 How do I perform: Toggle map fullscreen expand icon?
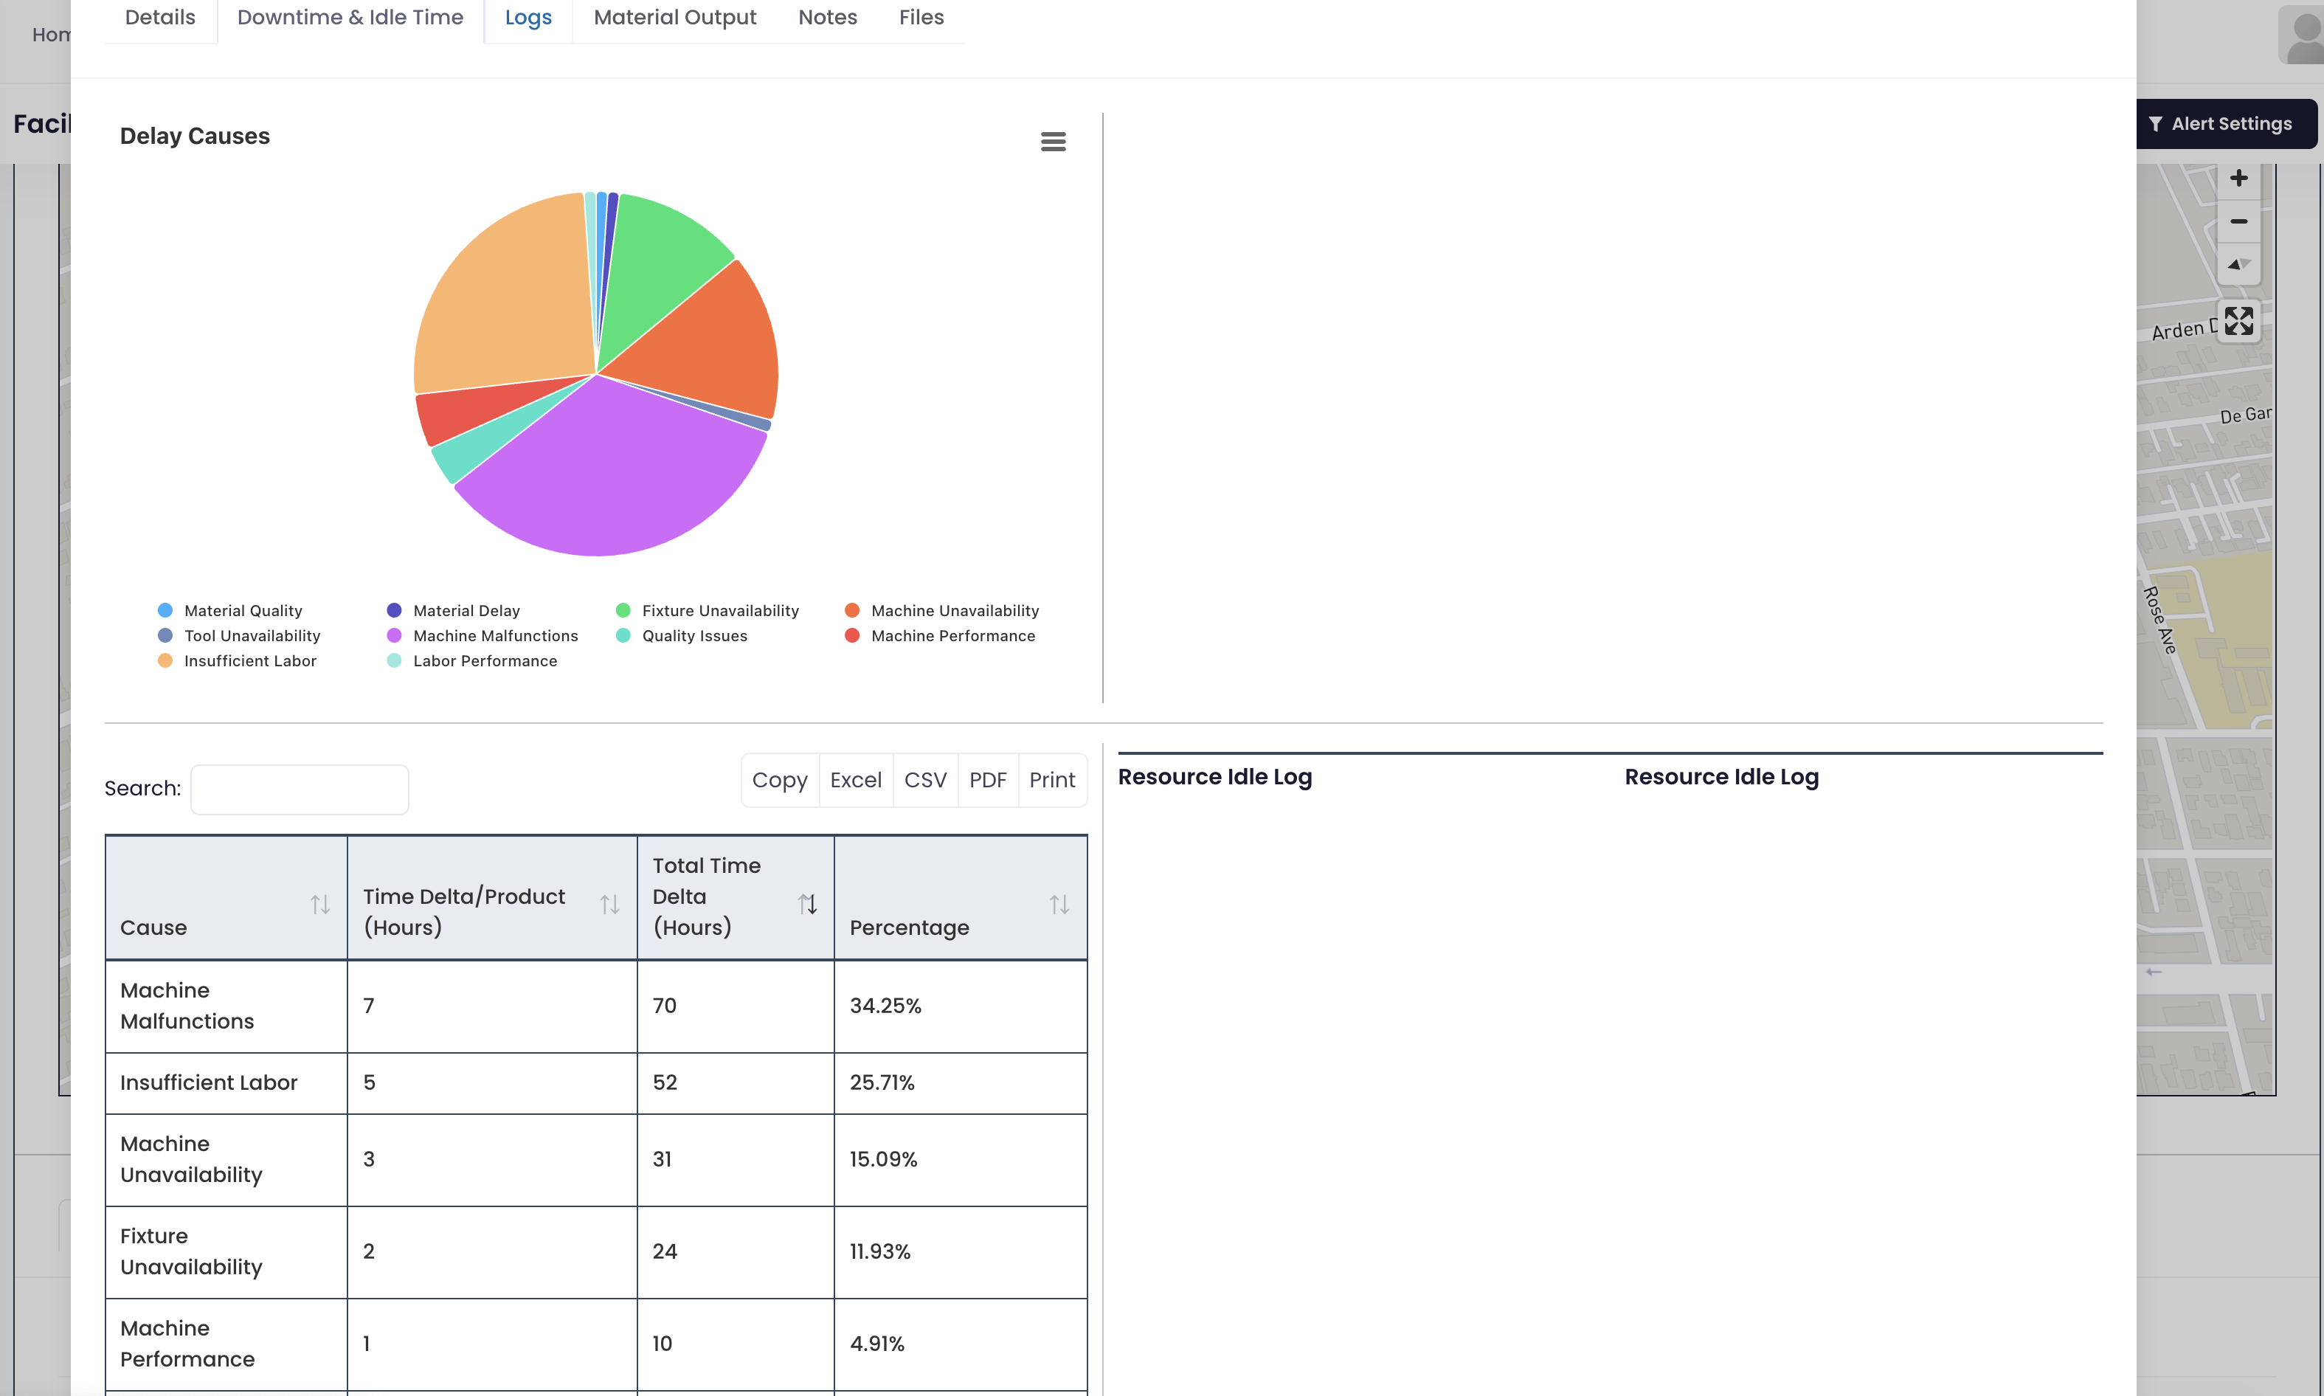(2238, 321)
